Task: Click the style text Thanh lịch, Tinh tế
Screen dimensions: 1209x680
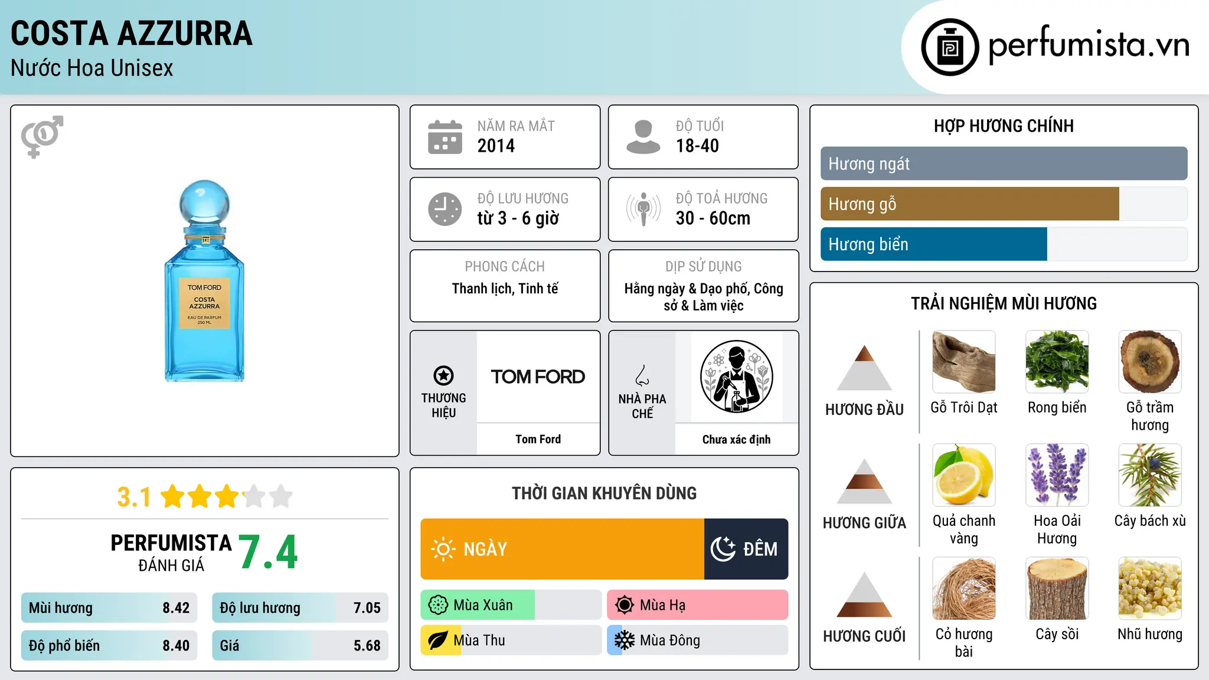Action: point(505,289)
